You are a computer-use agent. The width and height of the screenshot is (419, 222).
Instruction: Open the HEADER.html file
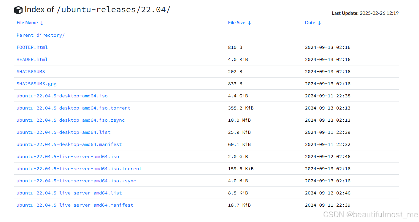tap(32, 59)
